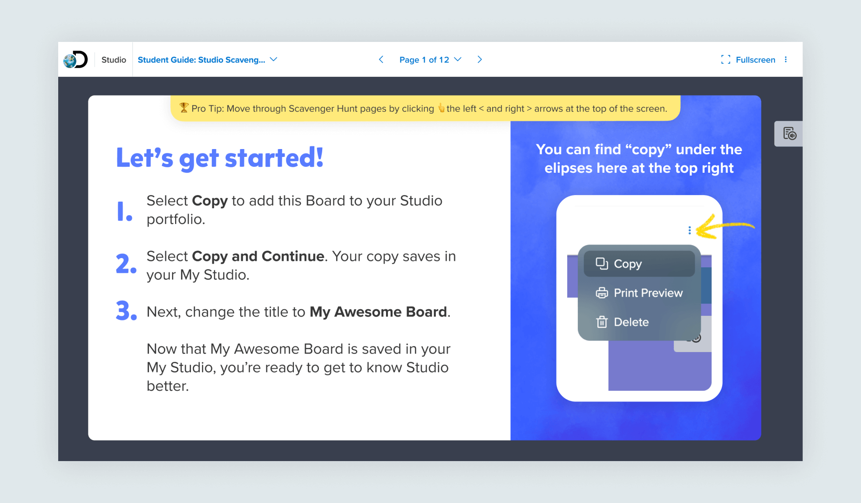Expand the Student Guide board title dropdown
This screenshot has width=861, height=503.
208,60
